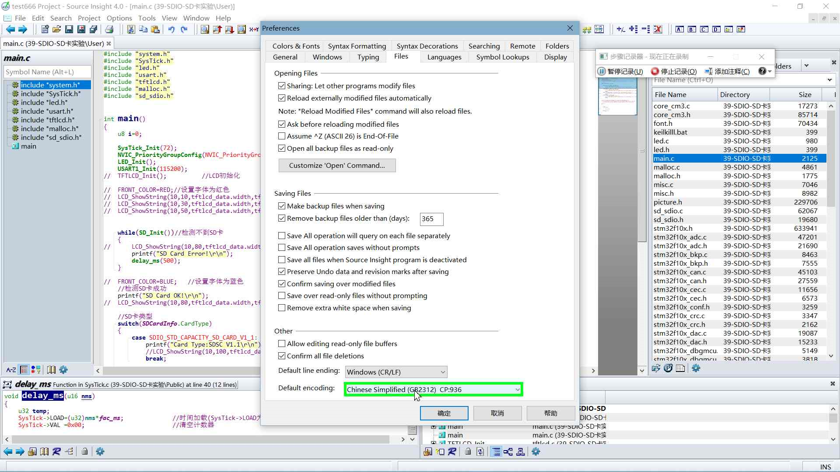Click the Save floppy disk icon
The image size is (840, 472).
pos(69,30)
